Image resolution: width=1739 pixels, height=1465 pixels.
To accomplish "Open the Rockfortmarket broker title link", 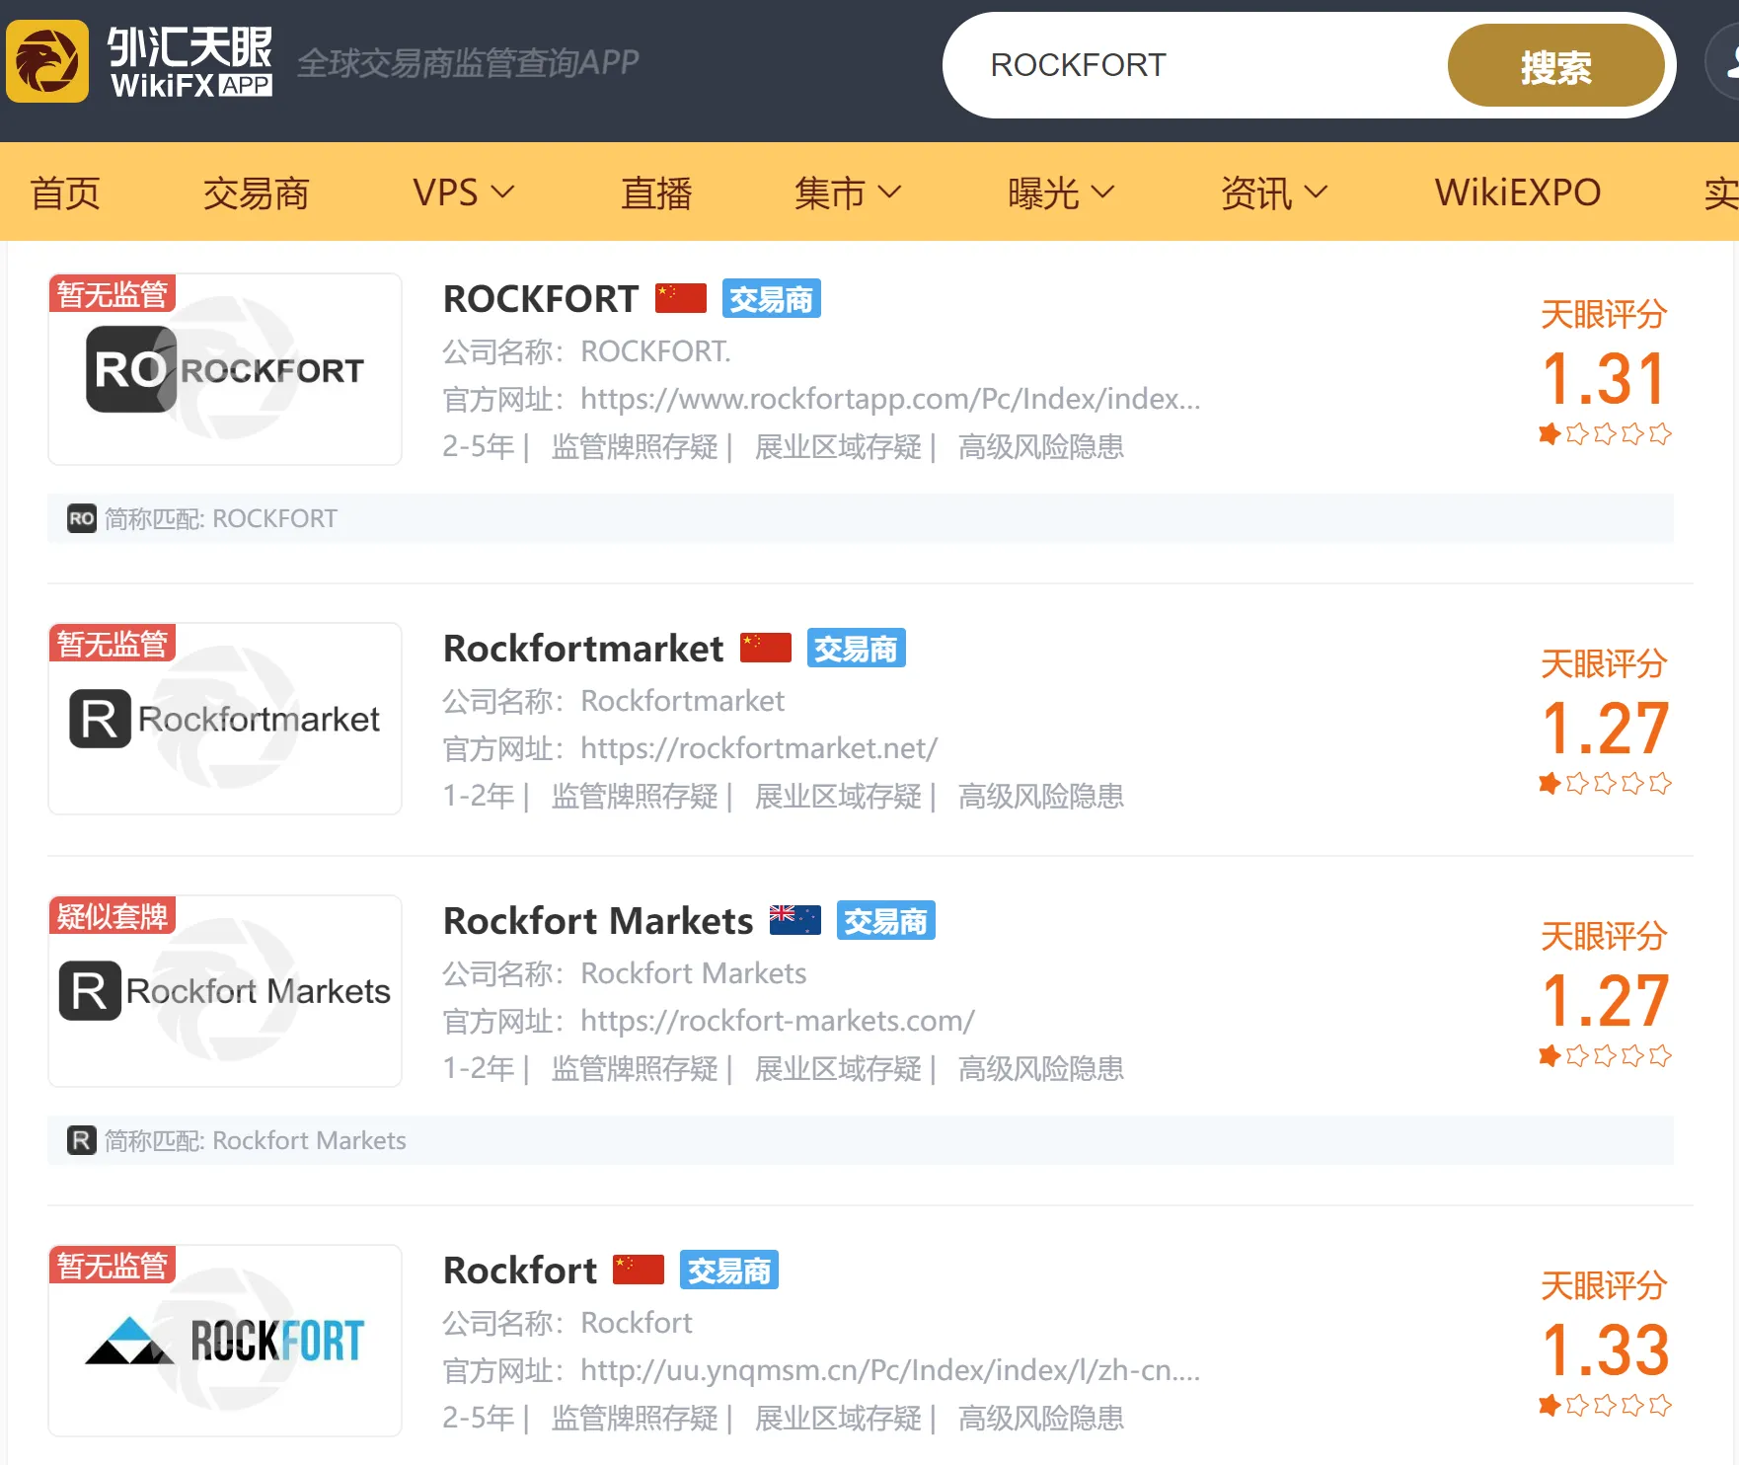I will point(583,649).
